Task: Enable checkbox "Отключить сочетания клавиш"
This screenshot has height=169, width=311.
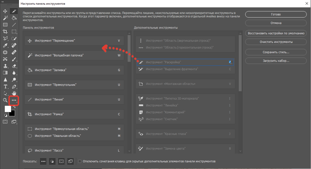Action: coord(80,161)
